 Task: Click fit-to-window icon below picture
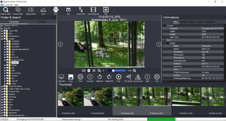point(94,71)
